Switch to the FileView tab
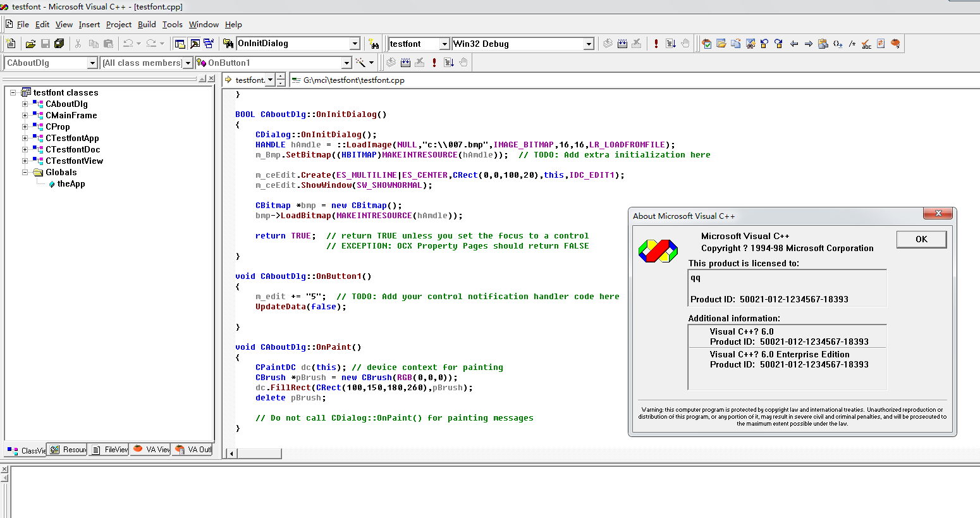 point(109,450)
